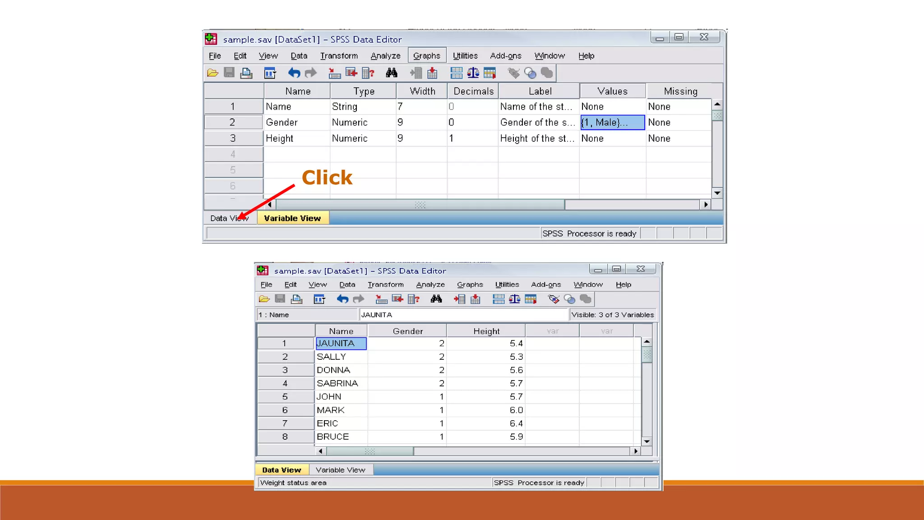
Task: Click Open folder icon in Variable View window
Action: tap(213, 73)
